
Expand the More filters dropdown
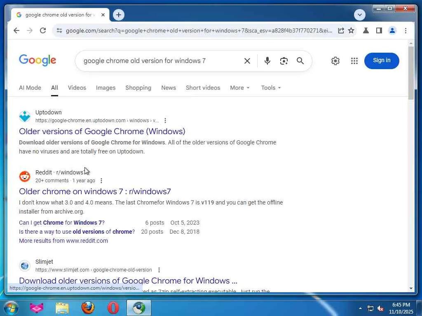(240, 88)
